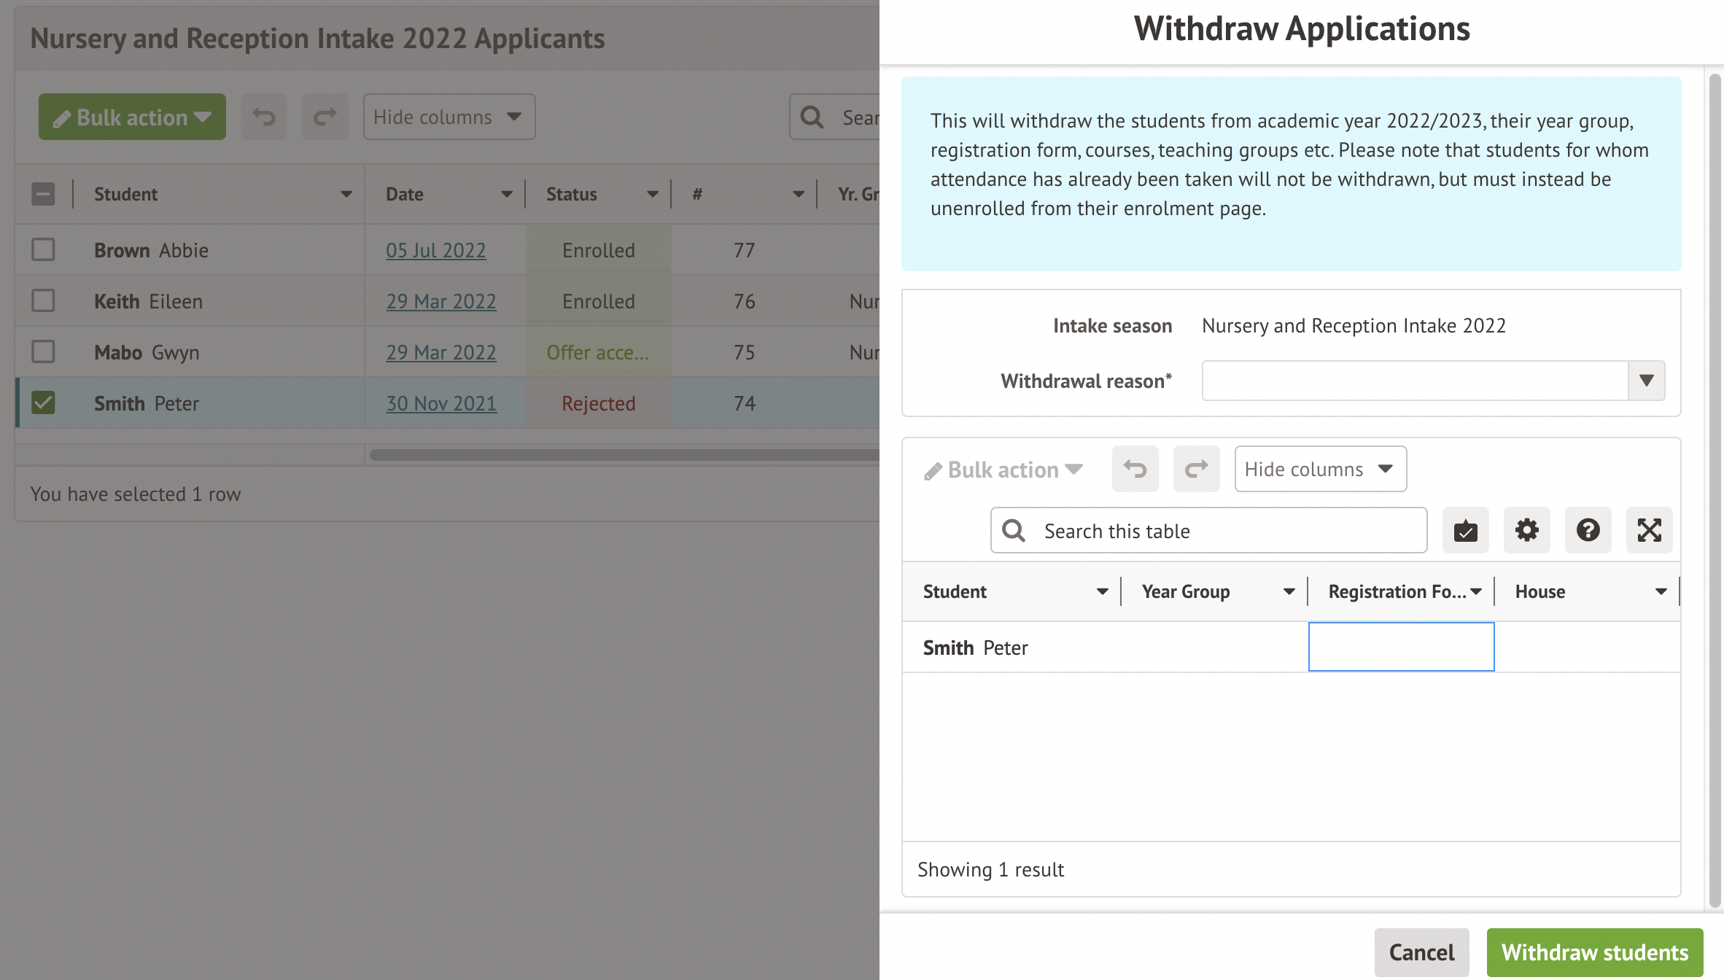Click the undo arrow in withdraw panel
This screenshot has height=980, width=1724.
(x=1135, y=469)
